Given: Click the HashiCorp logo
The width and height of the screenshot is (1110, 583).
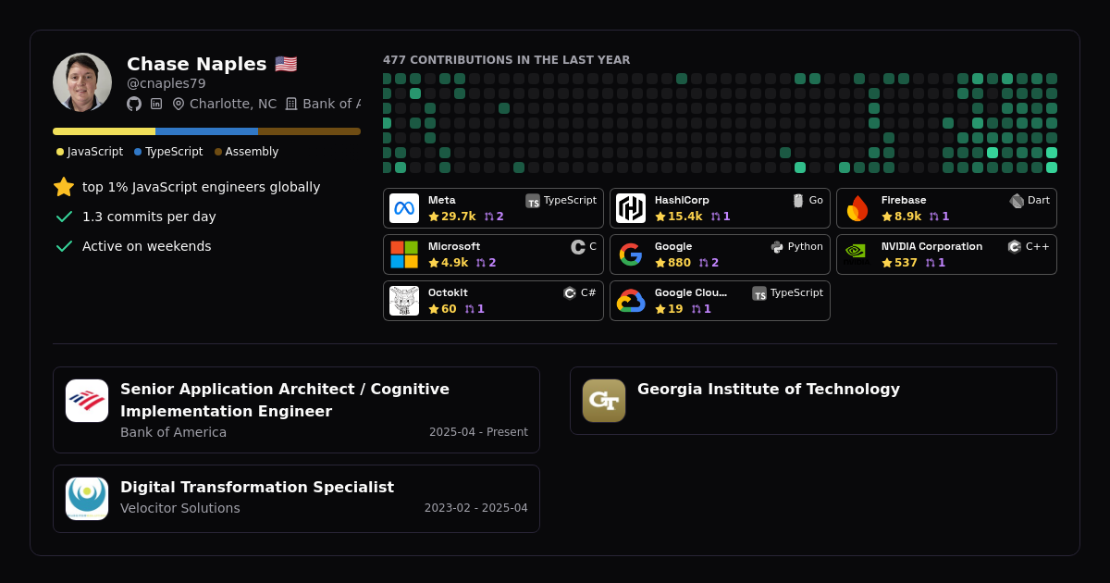Looking at the screenshot, I should [x=631, y=207].
